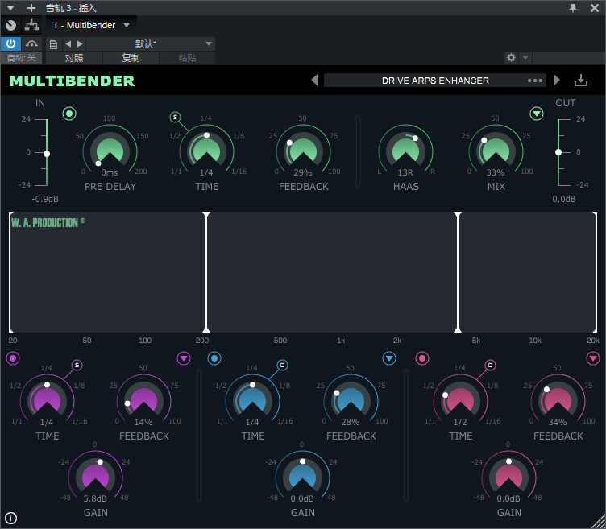Click the save preset download icon

(x=580, y=81)
